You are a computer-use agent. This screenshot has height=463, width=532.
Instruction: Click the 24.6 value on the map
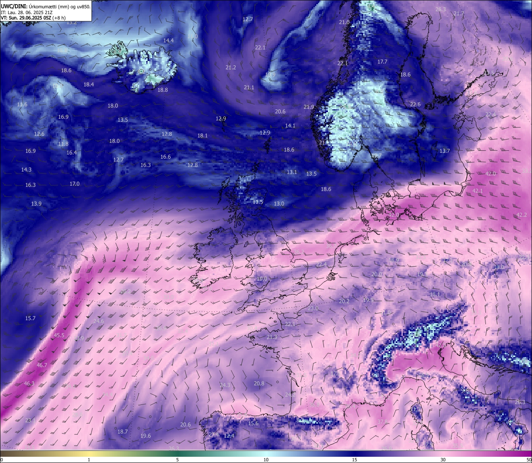99,321
